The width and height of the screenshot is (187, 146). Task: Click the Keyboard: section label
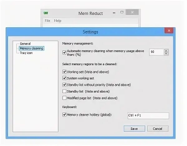[70, 107]
